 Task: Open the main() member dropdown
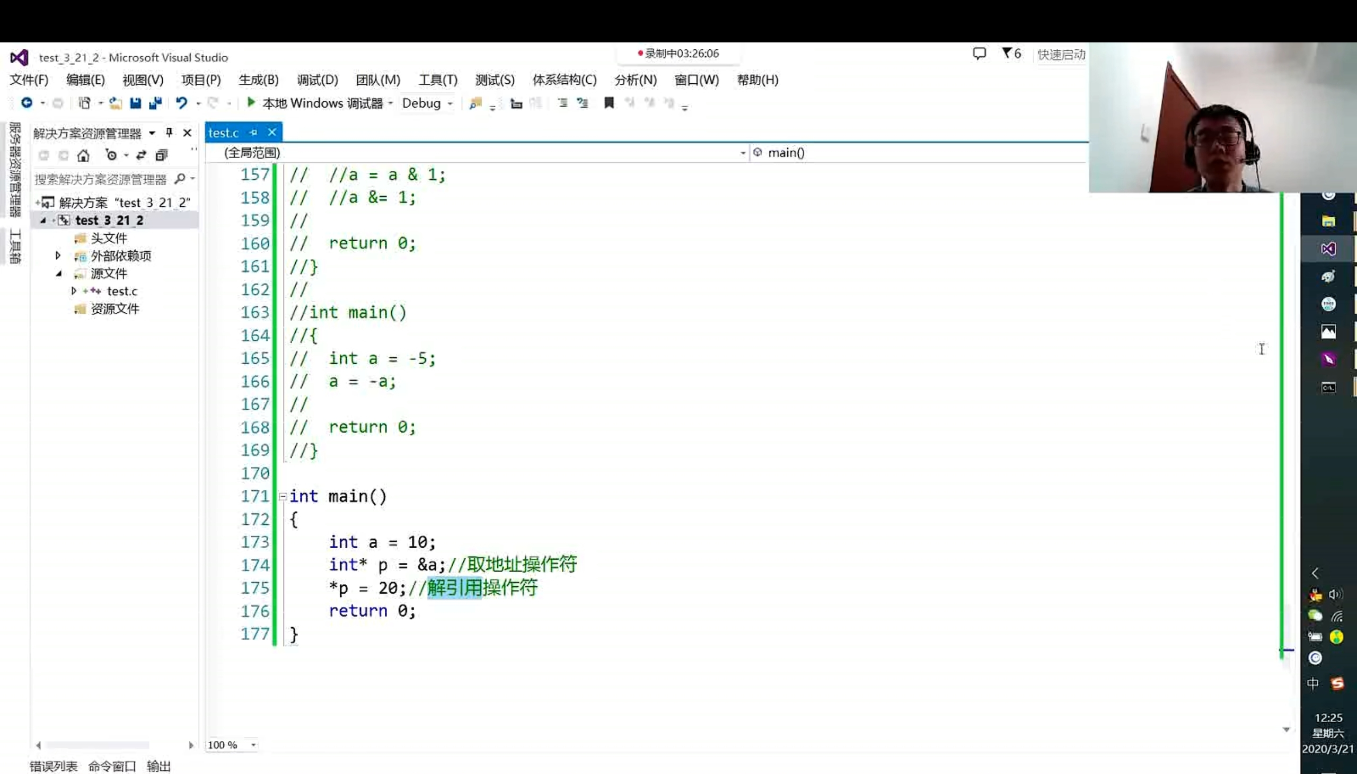[918, 153]
